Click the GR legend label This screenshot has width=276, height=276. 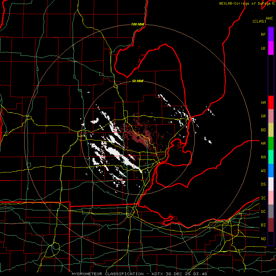[263, 116]
